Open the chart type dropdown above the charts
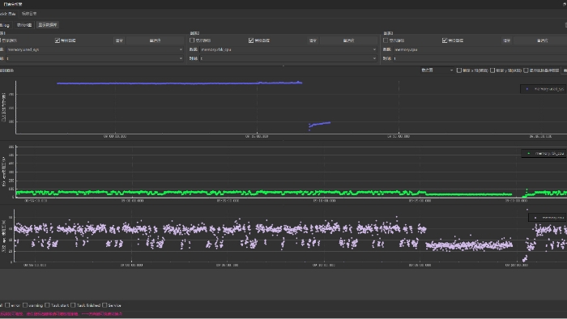This screenshot has height=319, width=567. pyautogui.click(x=437, y=70)
